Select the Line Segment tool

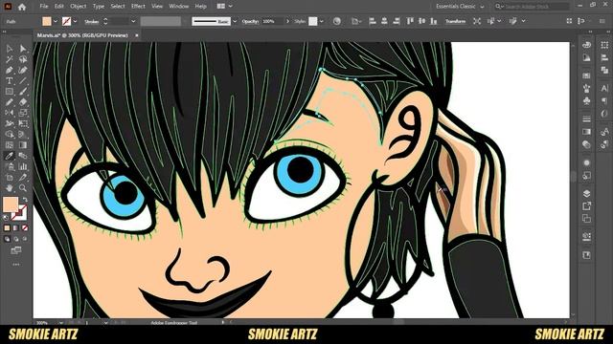tap(23, 81)
